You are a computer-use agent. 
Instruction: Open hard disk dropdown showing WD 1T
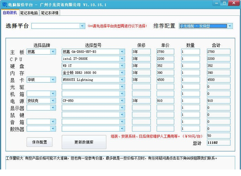(122, 66)
